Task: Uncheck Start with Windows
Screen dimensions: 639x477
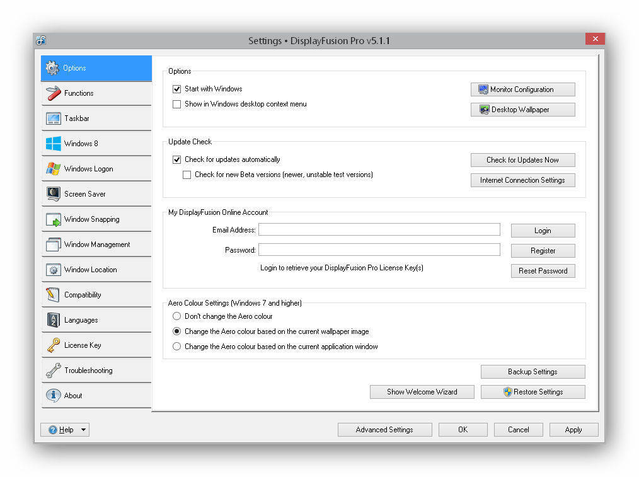Action: [176, 89]
